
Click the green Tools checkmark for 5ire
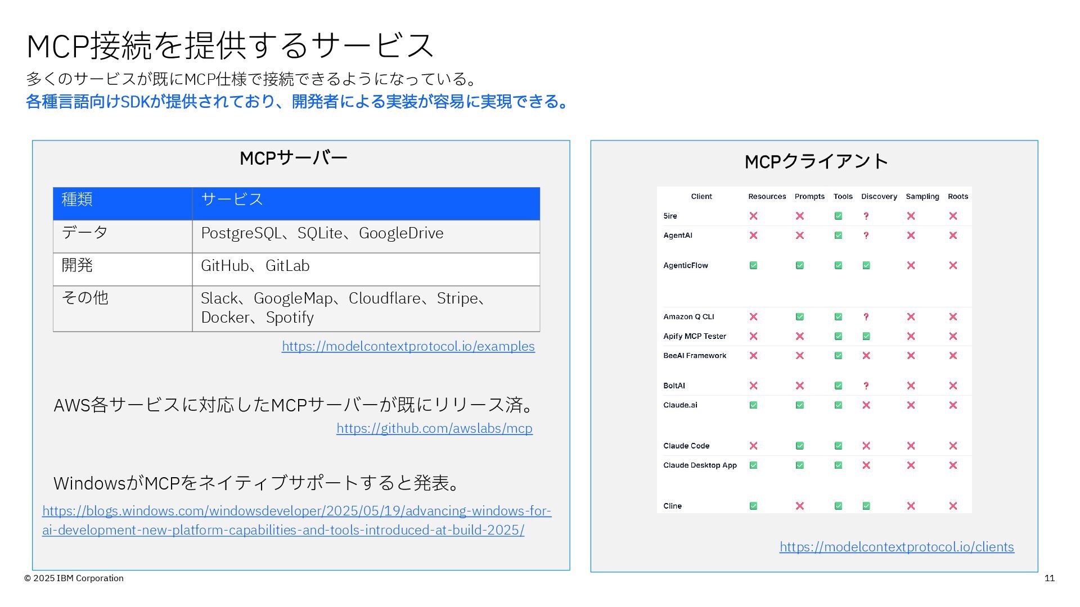[x=838, y=216]
